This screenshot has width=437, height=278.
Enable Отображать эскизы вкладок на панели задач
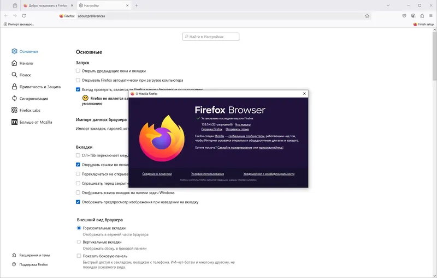coord(78,192)
